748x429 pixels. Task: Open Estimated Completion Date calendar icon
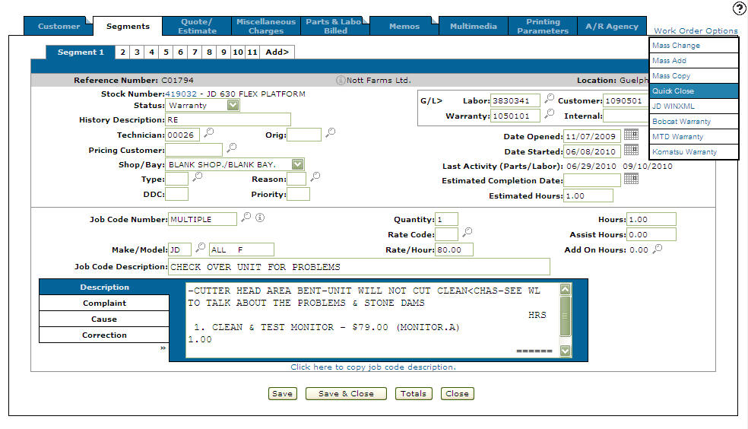(631, 179)
